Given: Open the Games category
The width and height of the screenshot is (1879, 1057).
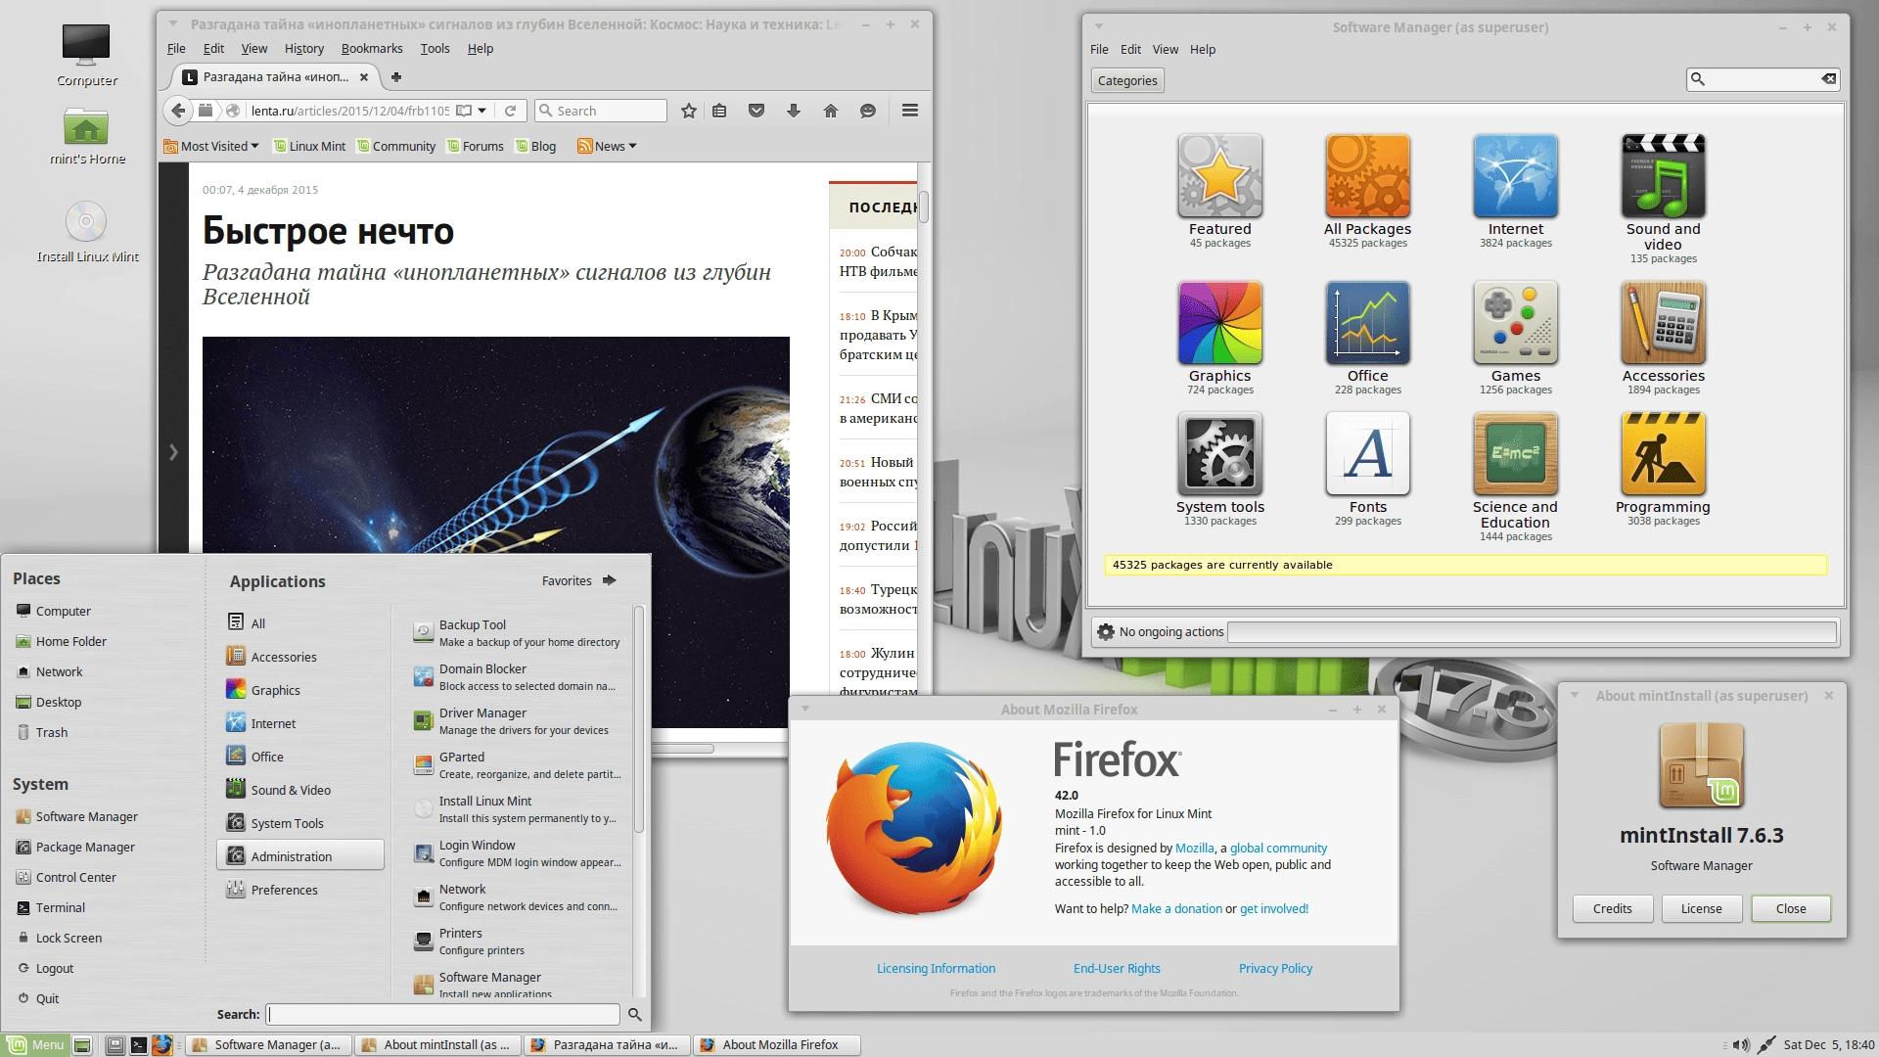Looking at the screenshot, I should [1515, 338].
